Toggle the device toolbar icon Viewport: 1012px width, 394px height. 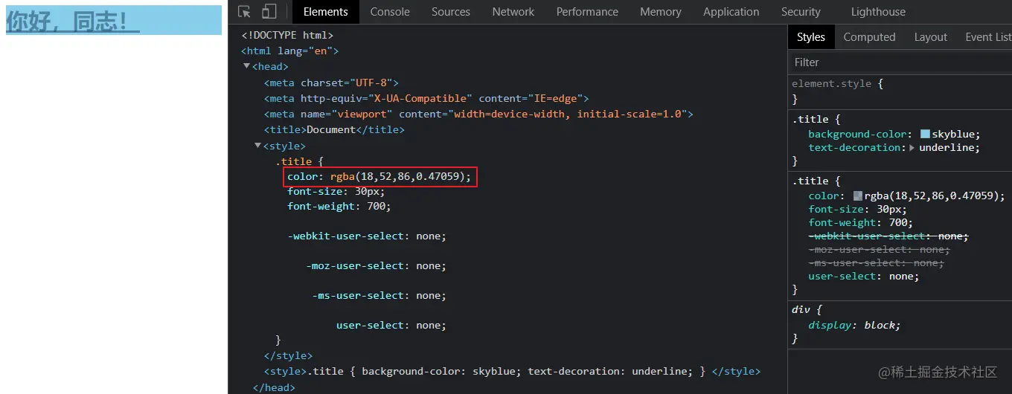coord(269,12)
